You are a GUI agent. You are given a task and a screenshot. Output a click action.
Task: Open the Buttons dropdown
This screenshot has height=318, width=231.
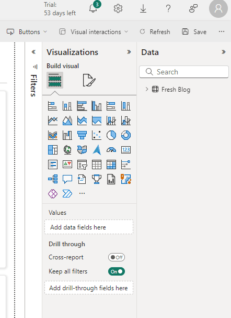coord(27,32)
